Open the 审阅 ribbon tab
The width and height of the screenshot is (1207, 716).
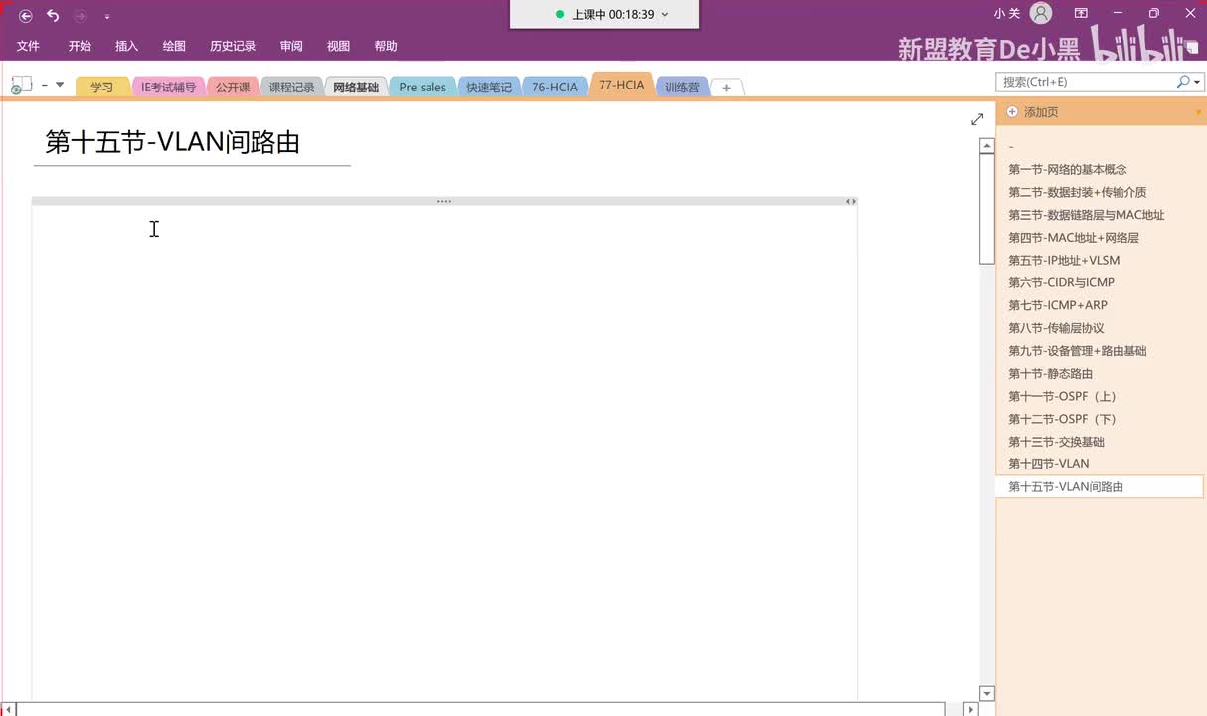tap(291, 46)
